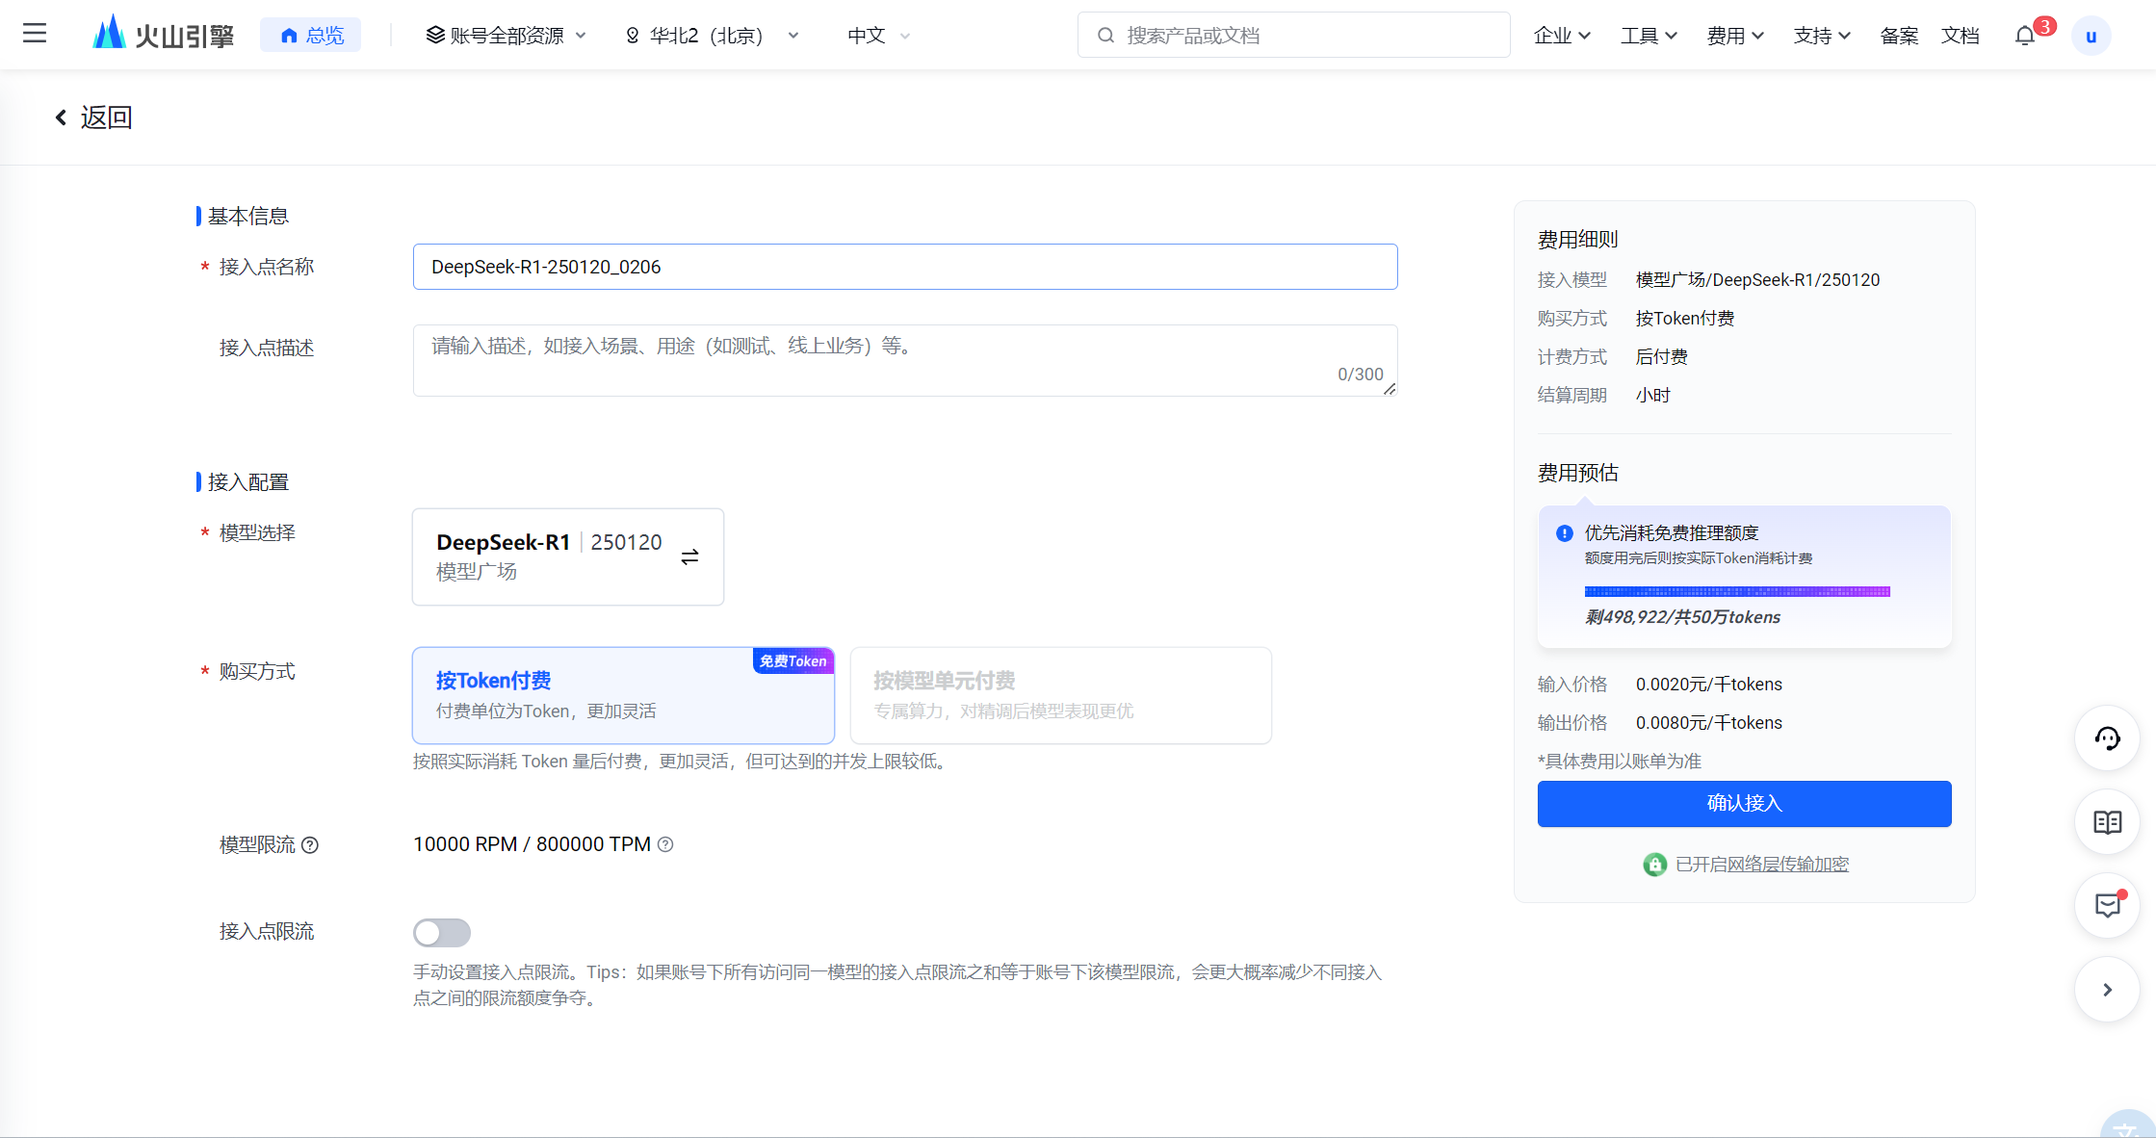Viewport: 2156px width, 1138px height.
Task: Click the free token quota progress bar
Action: click(1737, 591)
